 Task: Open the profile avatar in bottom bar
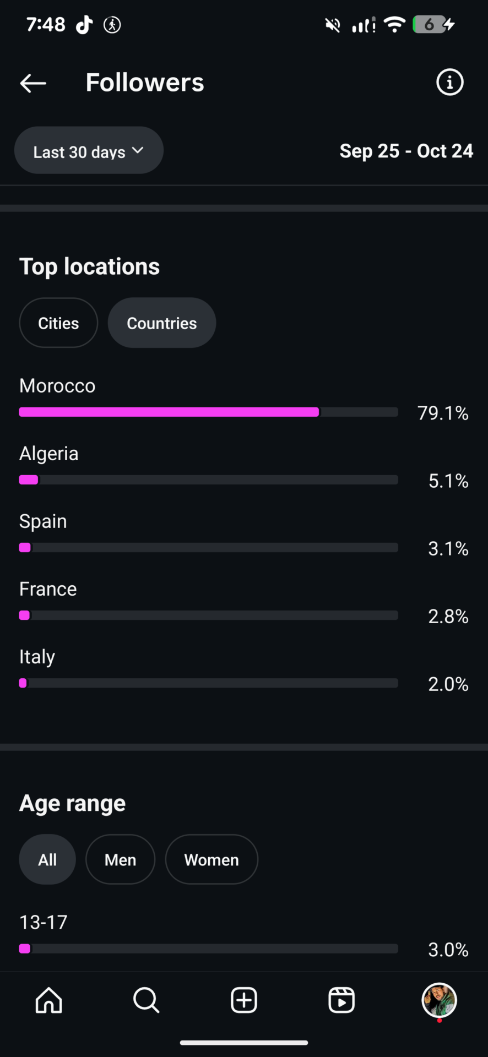coord(439,1000)
